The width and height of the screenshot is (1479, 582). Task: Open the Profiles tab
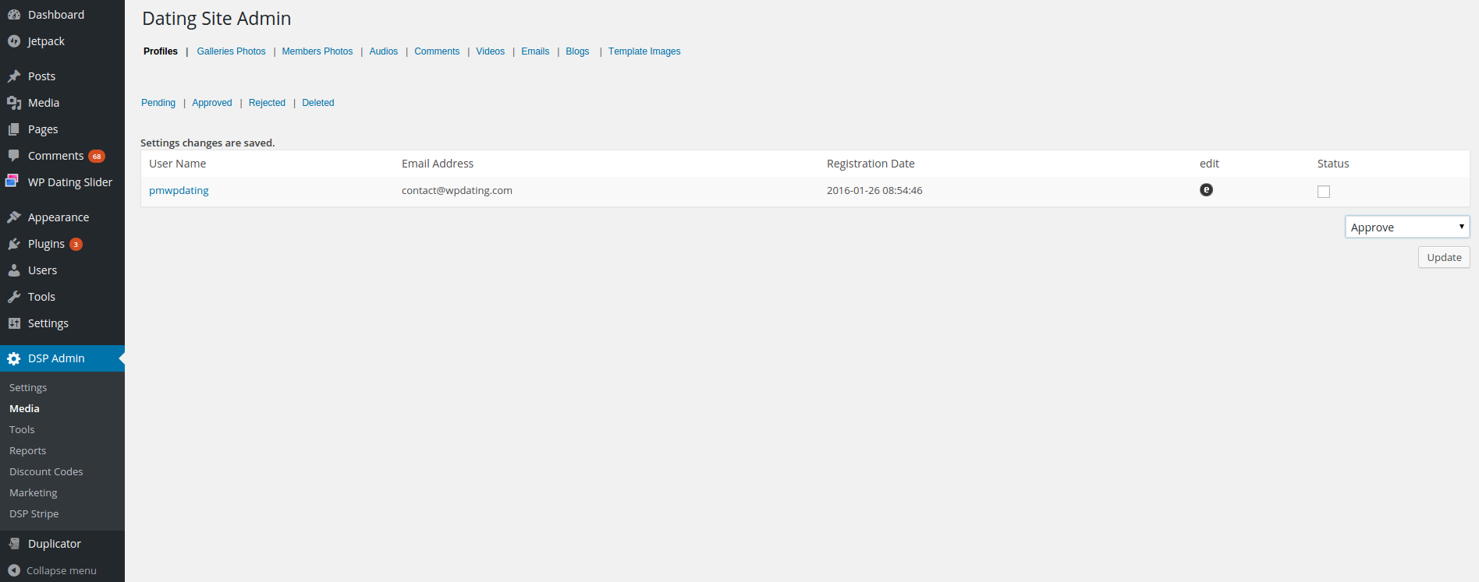(161, 51)
